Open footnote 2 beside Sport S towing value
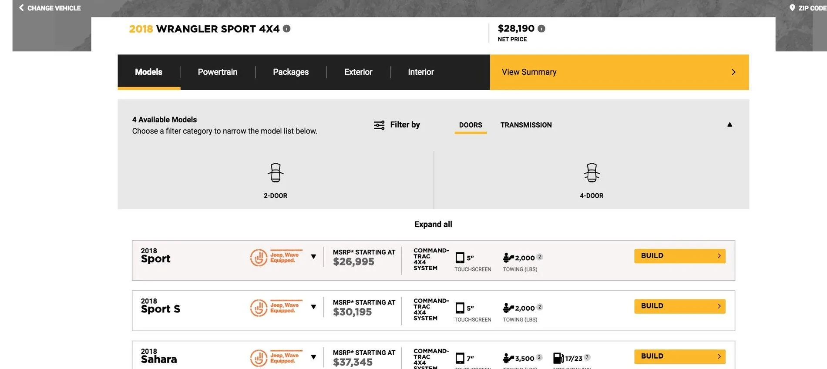The height and width of the screenshot is (369, 827). pyautogui.click(x=540, y=307)
